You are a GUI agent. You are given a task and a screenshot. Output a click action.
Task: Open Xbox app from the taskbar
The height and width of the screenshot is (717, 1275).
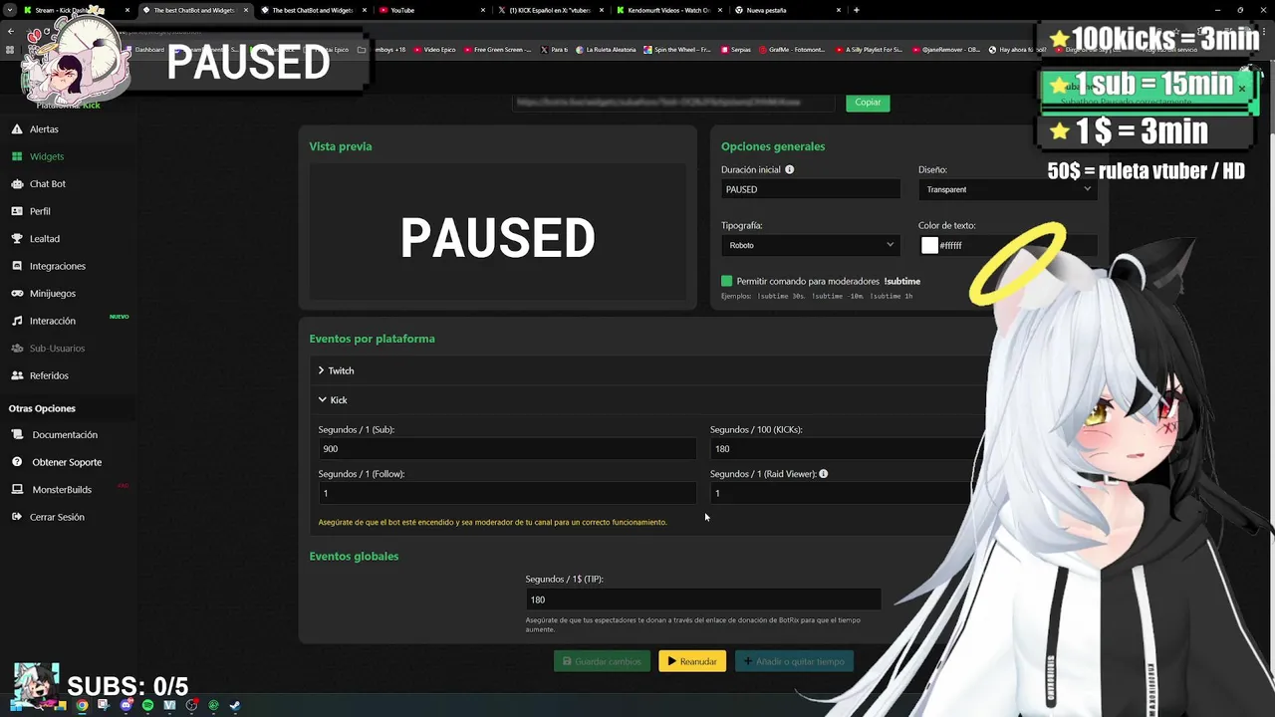pyautogui.click(x=213, y=705)
